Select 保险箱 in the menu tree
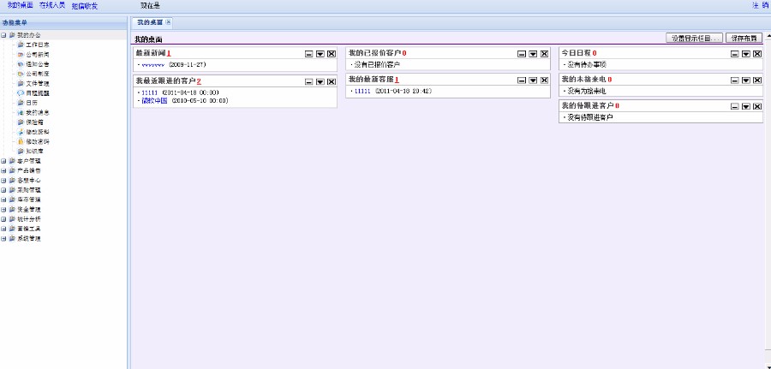This screenshot has width=771, height=369. pyautogui.click(x=34, y=122)
